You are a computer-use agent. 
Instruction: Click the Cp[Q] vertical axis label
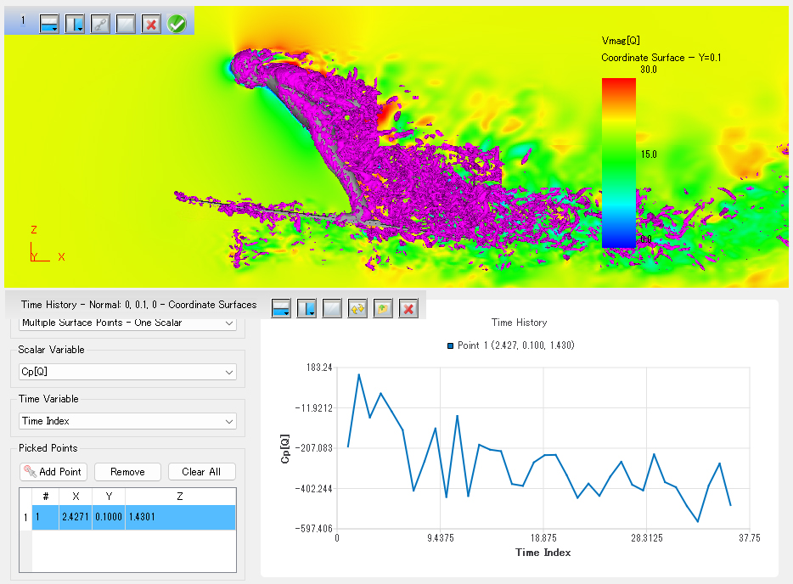(x=285, y=448)
